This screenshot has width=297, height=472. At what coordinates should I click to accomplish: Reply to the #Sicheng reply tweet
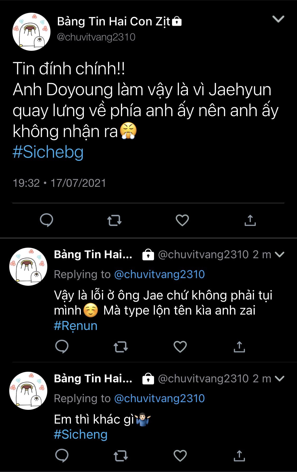62,456
